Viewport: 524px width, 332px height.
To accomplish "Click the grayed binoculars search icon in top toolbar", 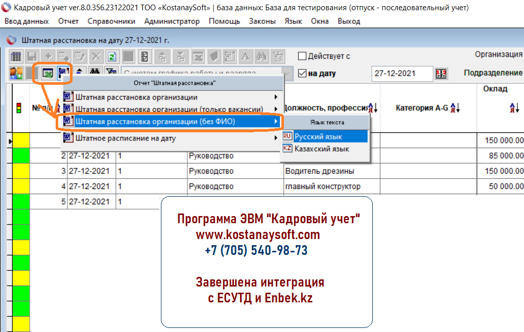I will (x=261, y=57).
